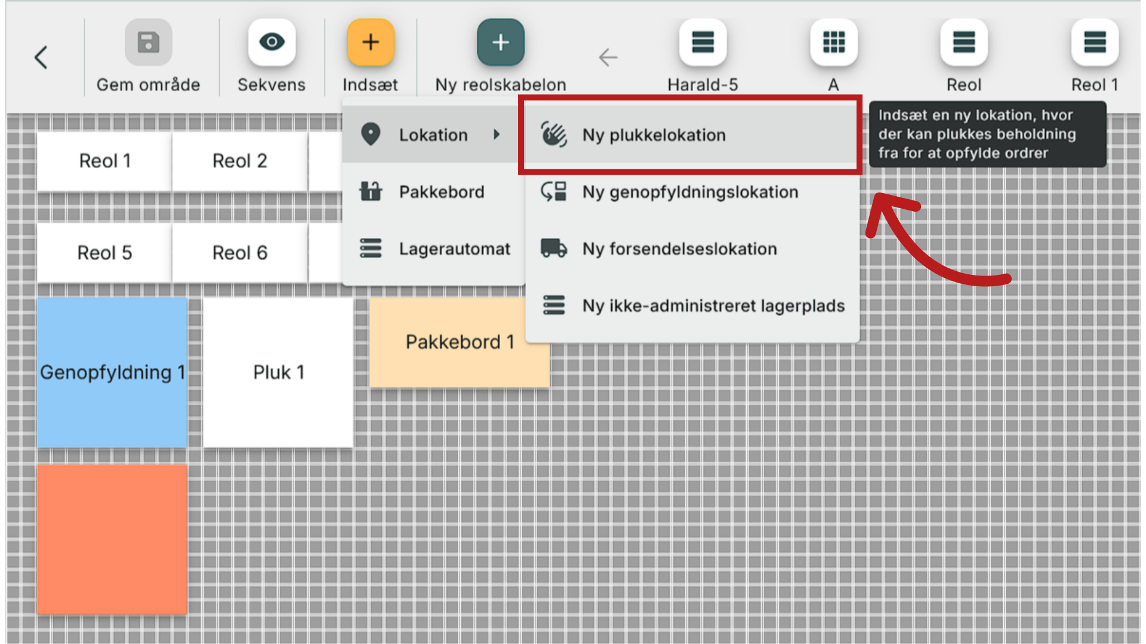
Task: Click the Reol 5 shelf block
Action: [x=104, y=253]
